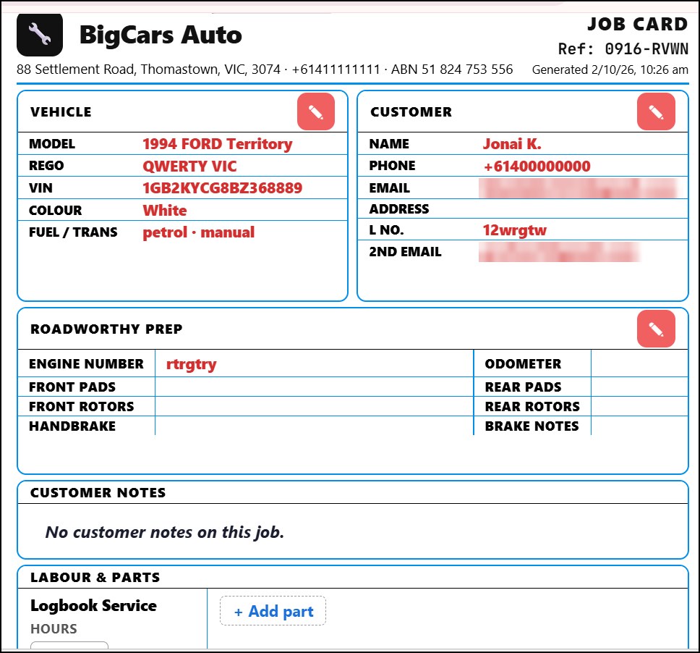The width and height of the screenshot is (700, 653).
Task: Click the 'JOB CARD' heading
Action: [638, 24]
